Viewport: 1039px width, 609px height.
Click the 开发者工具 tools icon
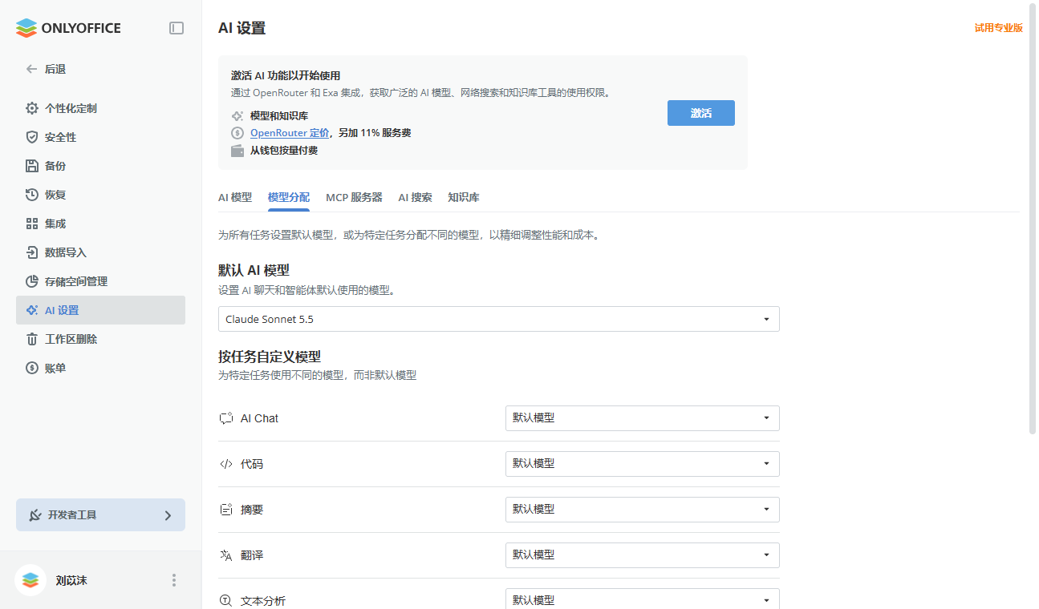[35, 515]
